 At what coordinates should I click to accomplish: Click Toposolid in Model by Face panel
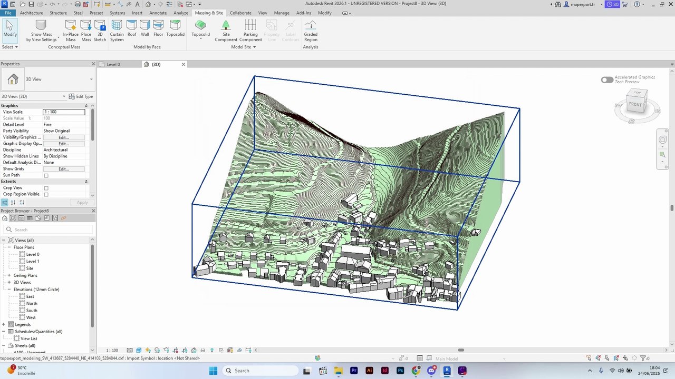pos(175,28)
